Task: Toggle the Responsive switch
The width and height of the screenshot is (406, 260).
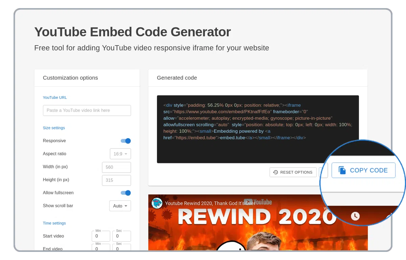Action: pyautogui.click(x=126, y=141)
